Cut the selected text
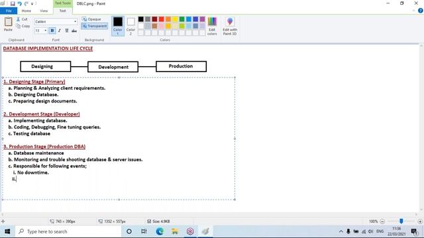 point(22,19)
